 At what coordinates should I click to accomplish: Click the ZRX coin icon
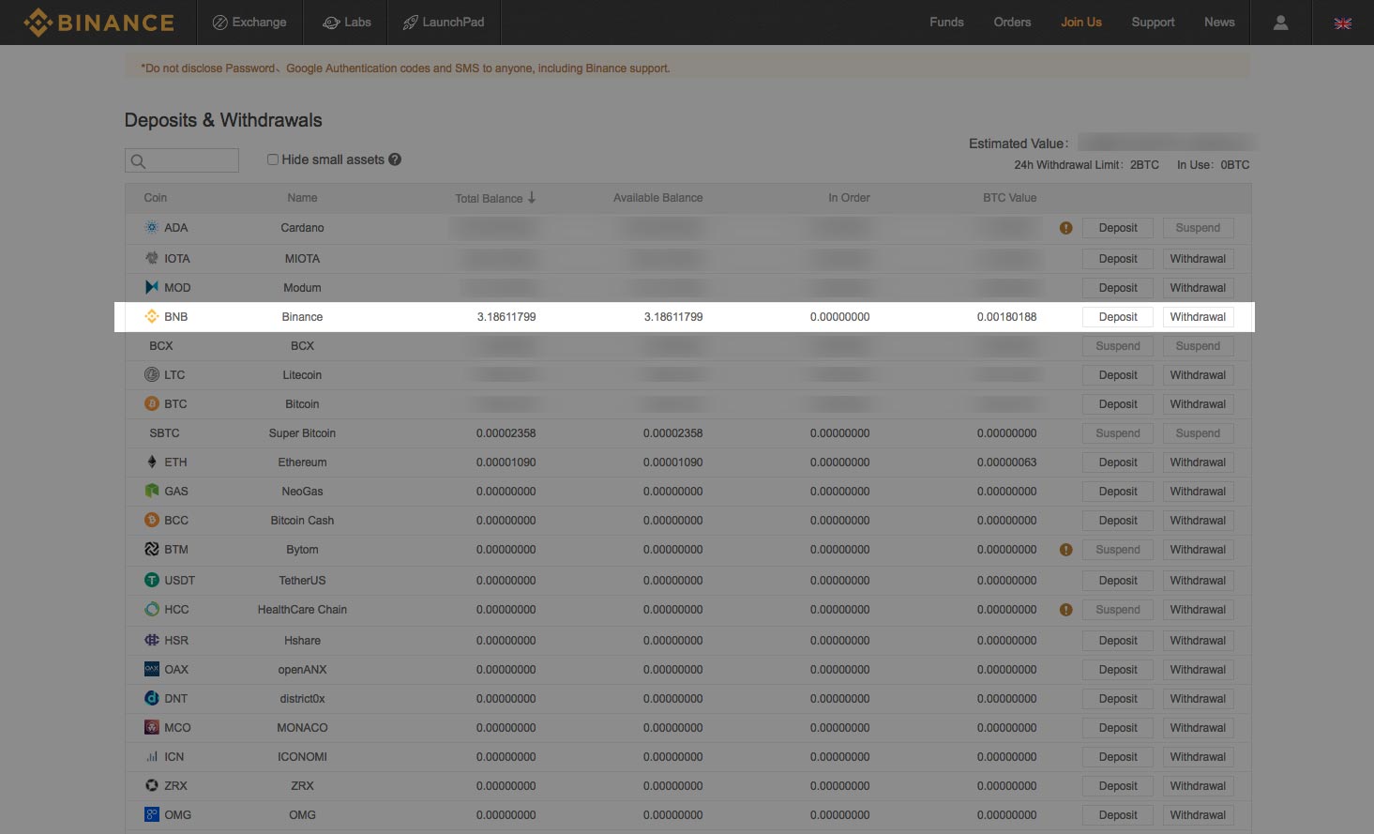pos(152,785)
